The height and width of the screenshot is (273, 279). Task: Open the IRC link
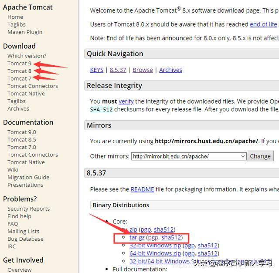click(12, 246)
